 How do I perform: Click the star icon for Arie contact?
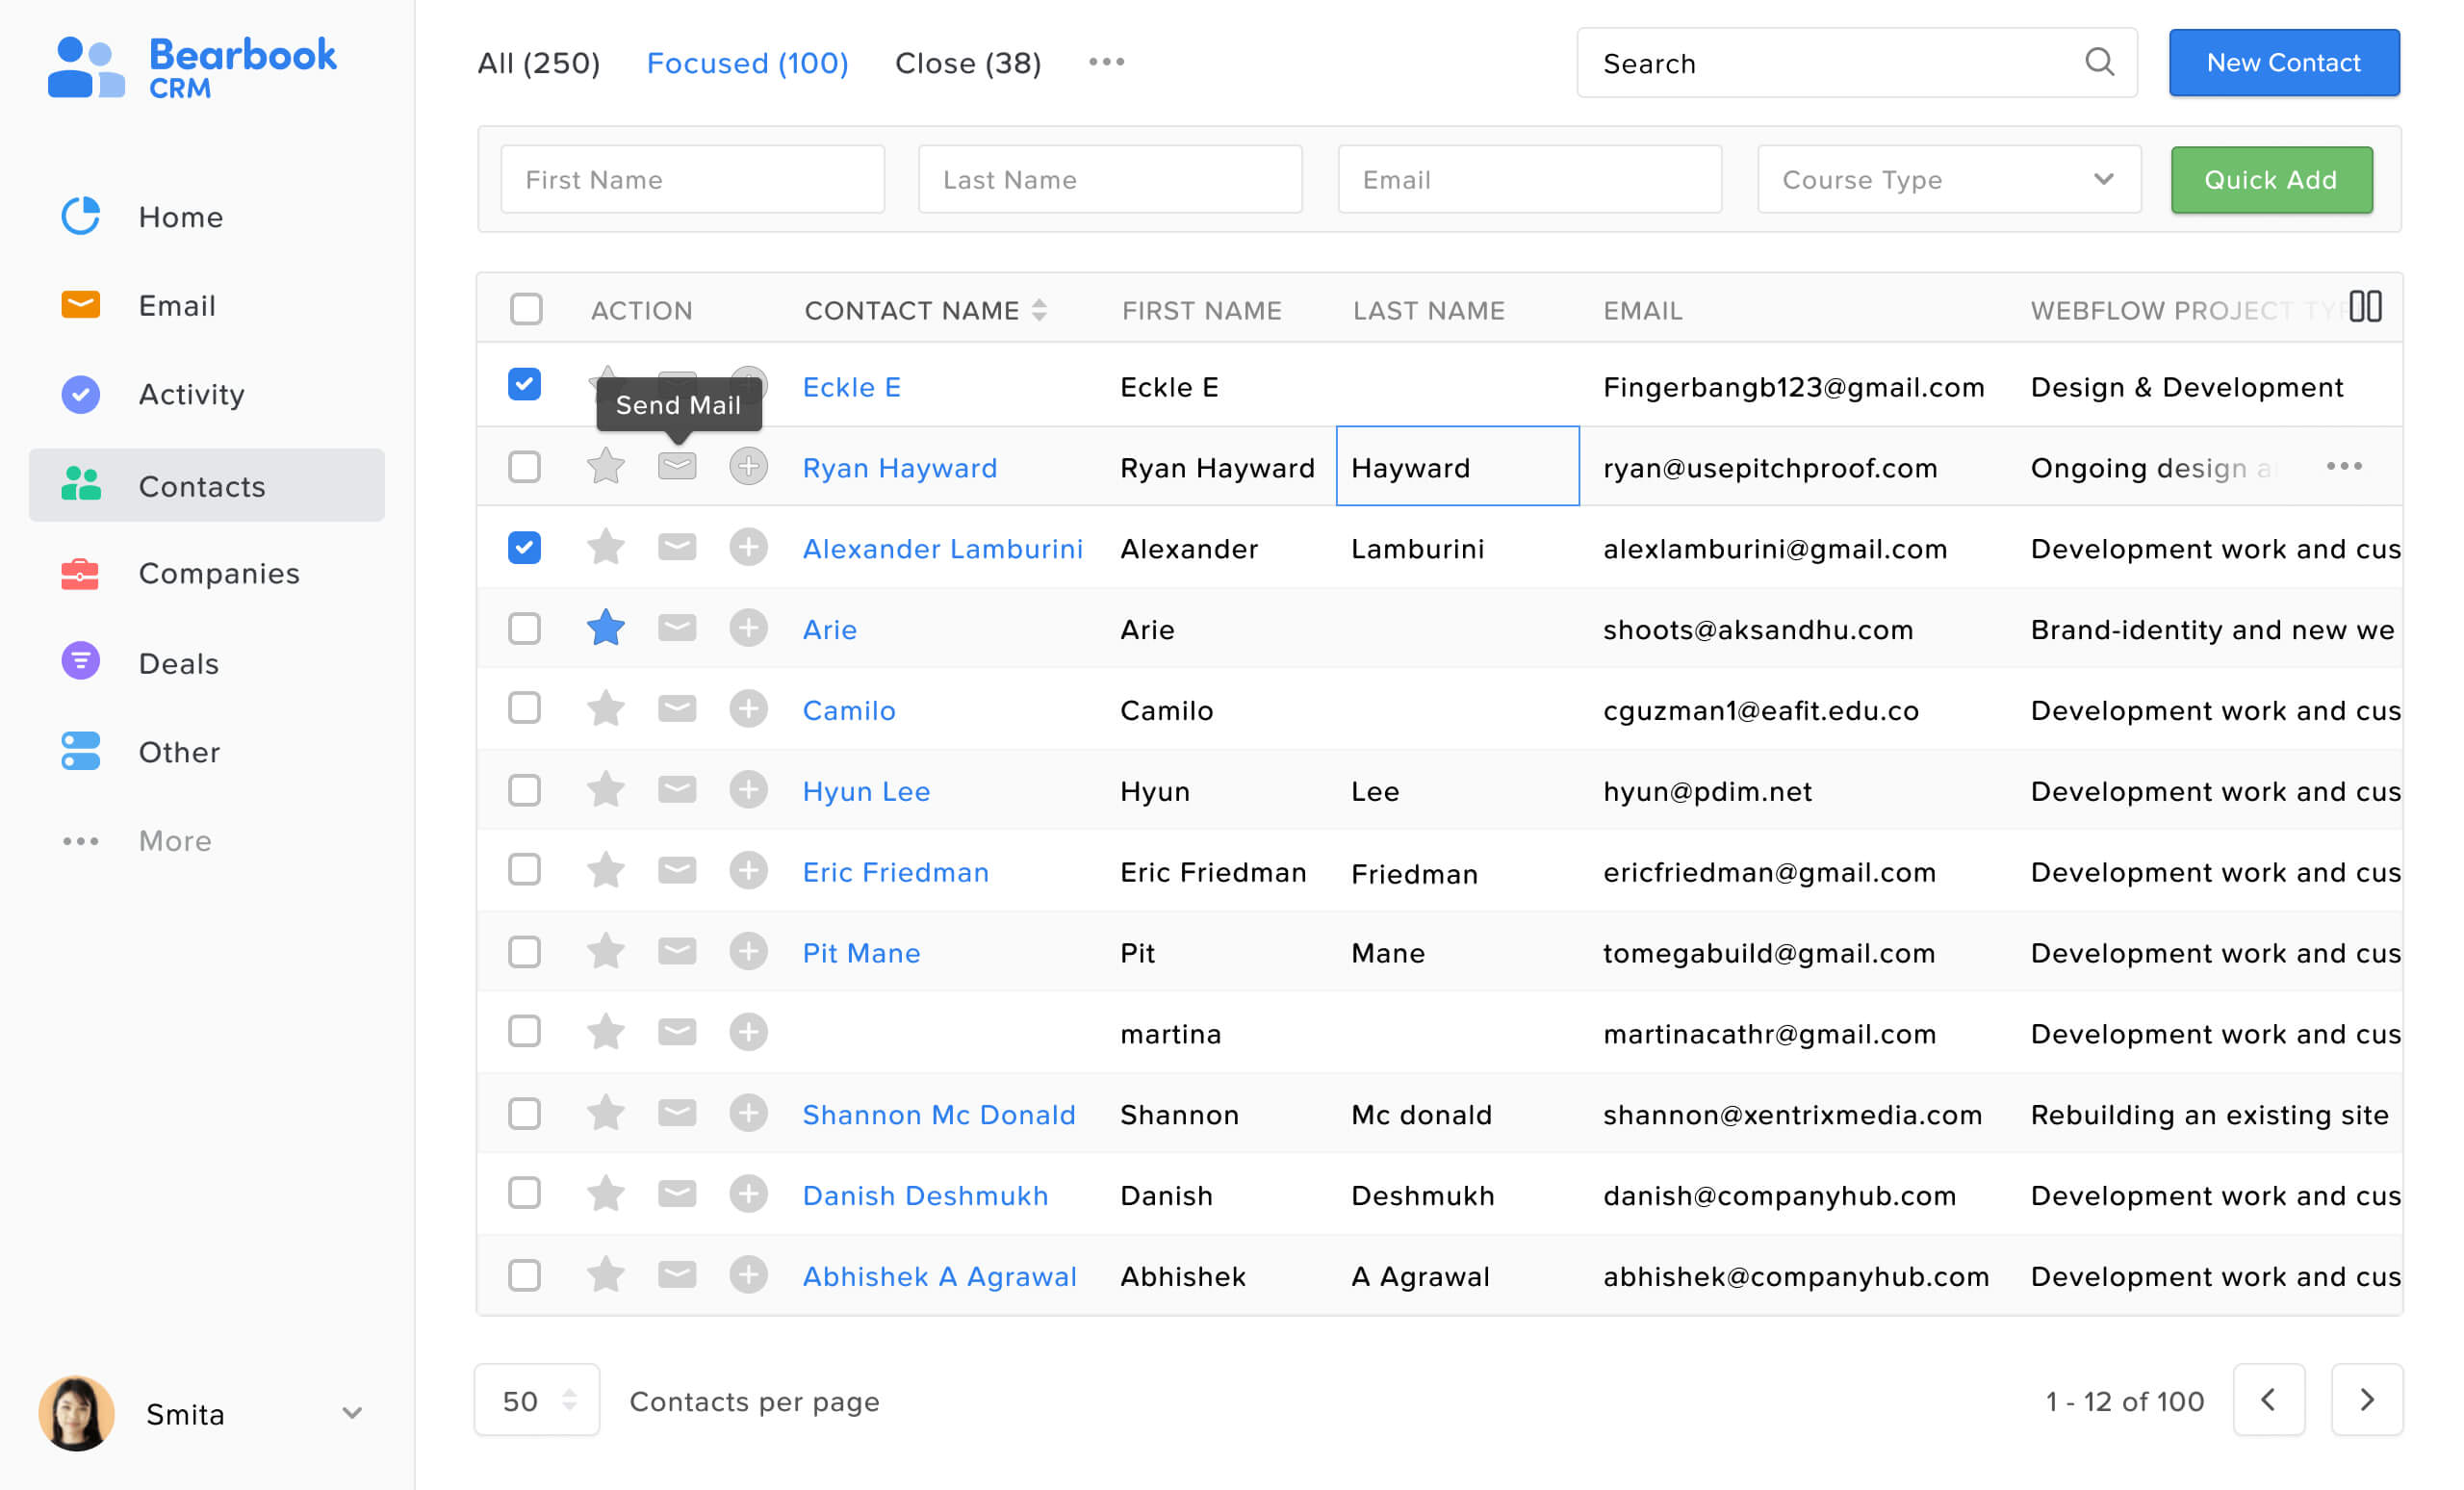coord(607,628)
